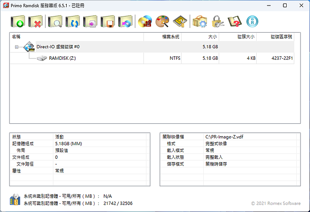The image size is (310, 212).
Task: Click the © 2021 Romex Software text
Action: [276, 203]
